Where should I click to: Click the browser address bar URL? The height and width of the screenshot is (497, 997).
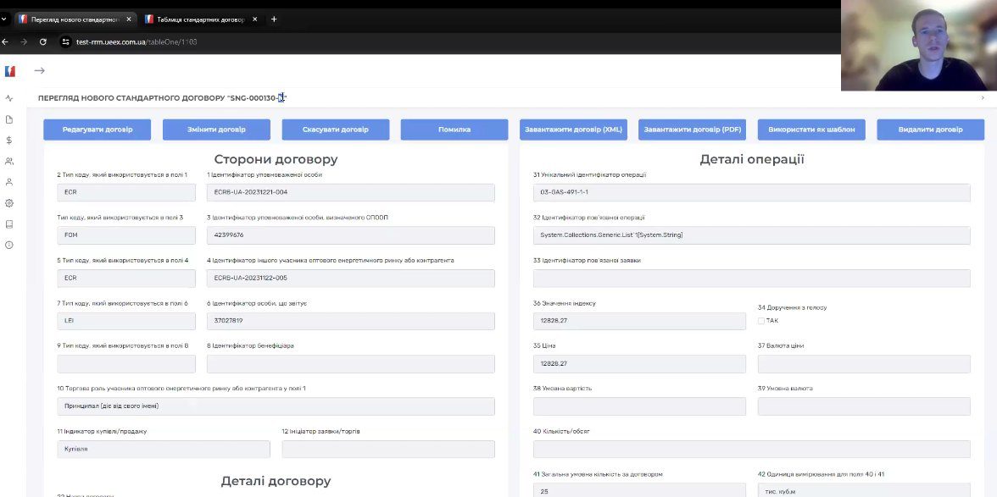136,41
